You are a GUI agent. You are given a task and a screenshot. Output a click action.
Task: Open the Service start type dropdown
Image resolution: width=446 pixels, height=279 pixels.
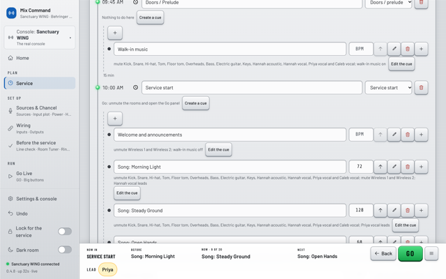tap(389, 87)
